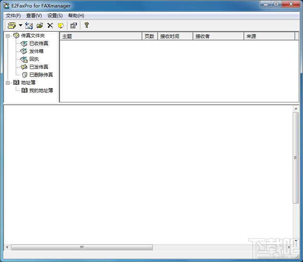Screen dimensions: 303x262
Task: Click the 已收传真 folder icon
Action: tap(24, 44)
